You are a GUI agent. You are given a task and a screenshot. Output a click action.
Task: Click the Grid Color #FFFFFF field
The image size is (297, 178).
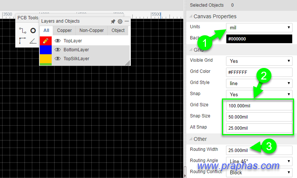click(259, 72)
